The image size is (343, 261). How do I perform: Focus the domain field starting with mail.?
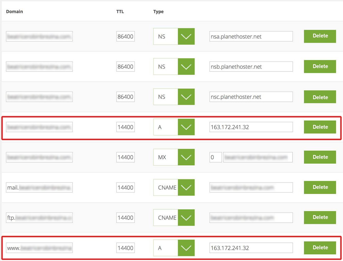pyautogui.click(x=39, y=188)
